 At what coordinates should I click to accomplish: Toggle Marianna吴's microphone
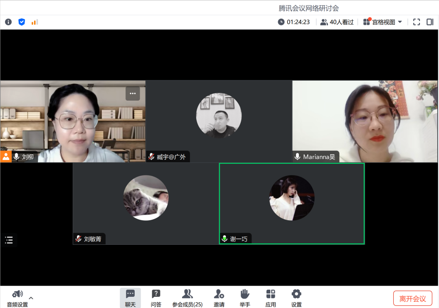tap(297, 157)
